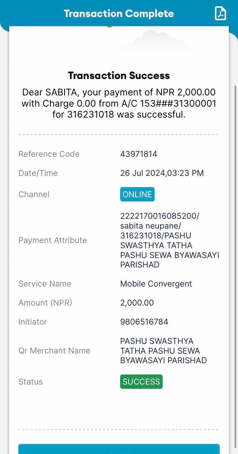Tap the Payment Attribute details text

[170, 240]
